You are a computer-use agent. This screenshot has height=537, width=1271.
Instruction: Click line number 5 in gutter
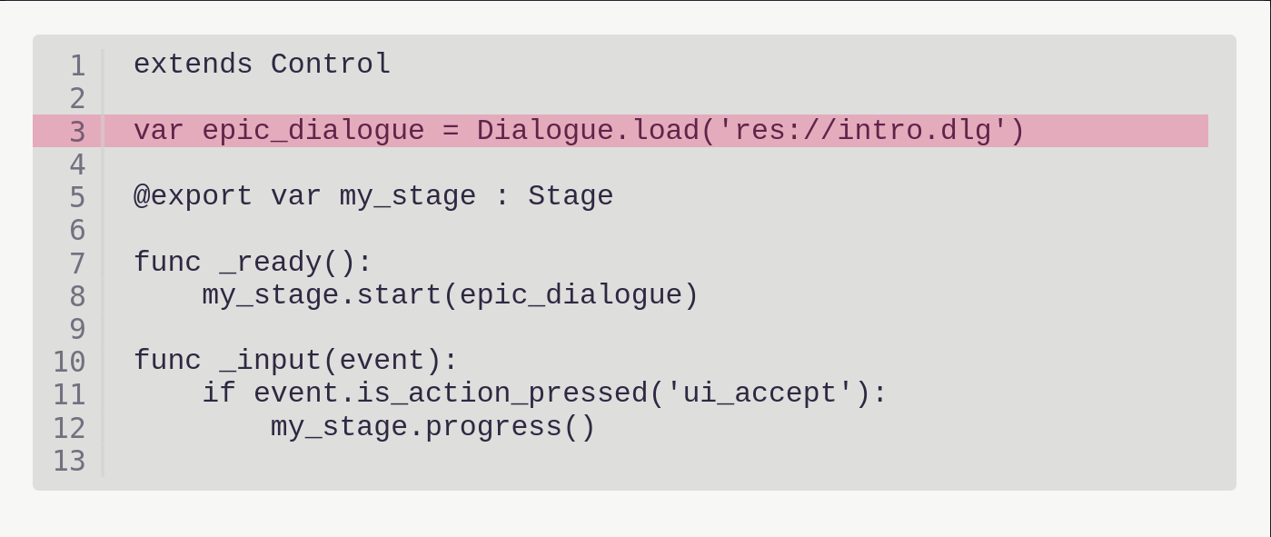(x=77, y=197)
